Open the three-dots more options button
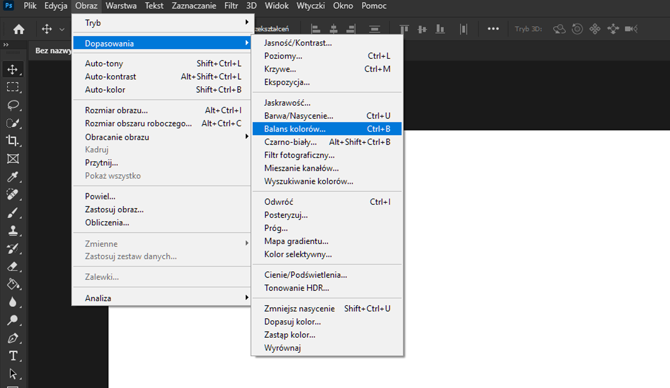Image resolution: width=670 pixels, height=388 pixels. click(x=493, y=29)
